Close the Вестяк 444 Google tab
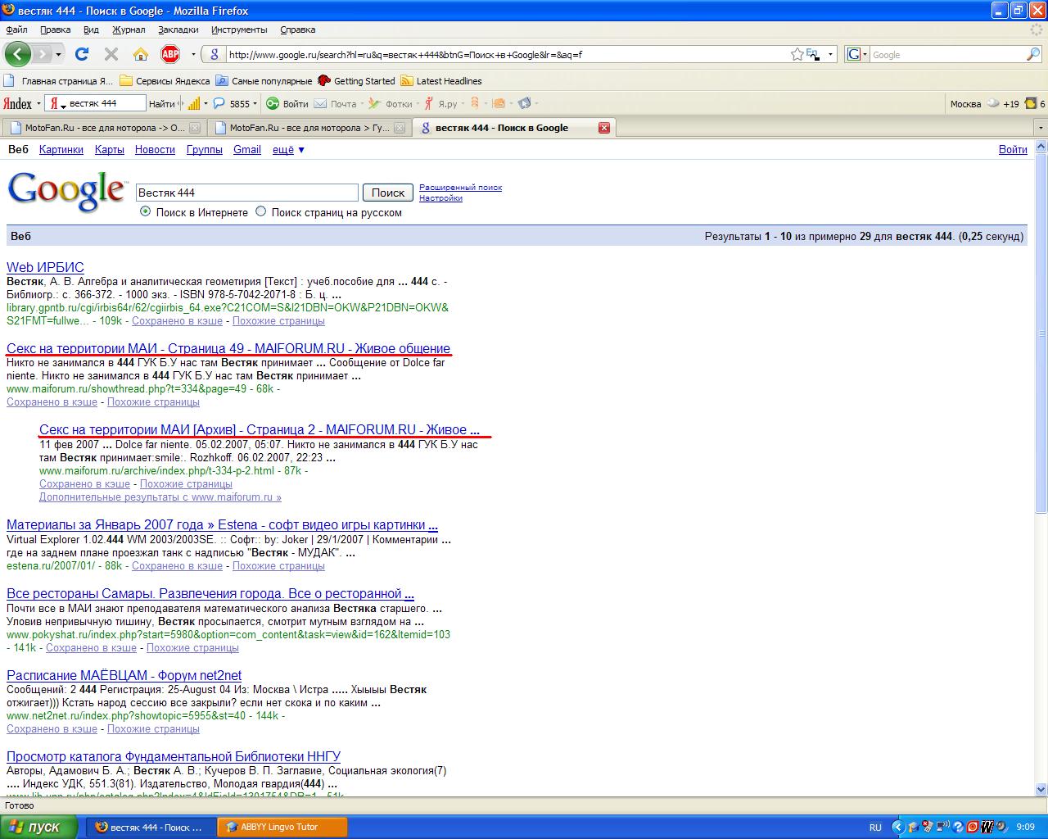 coord(604,128)
